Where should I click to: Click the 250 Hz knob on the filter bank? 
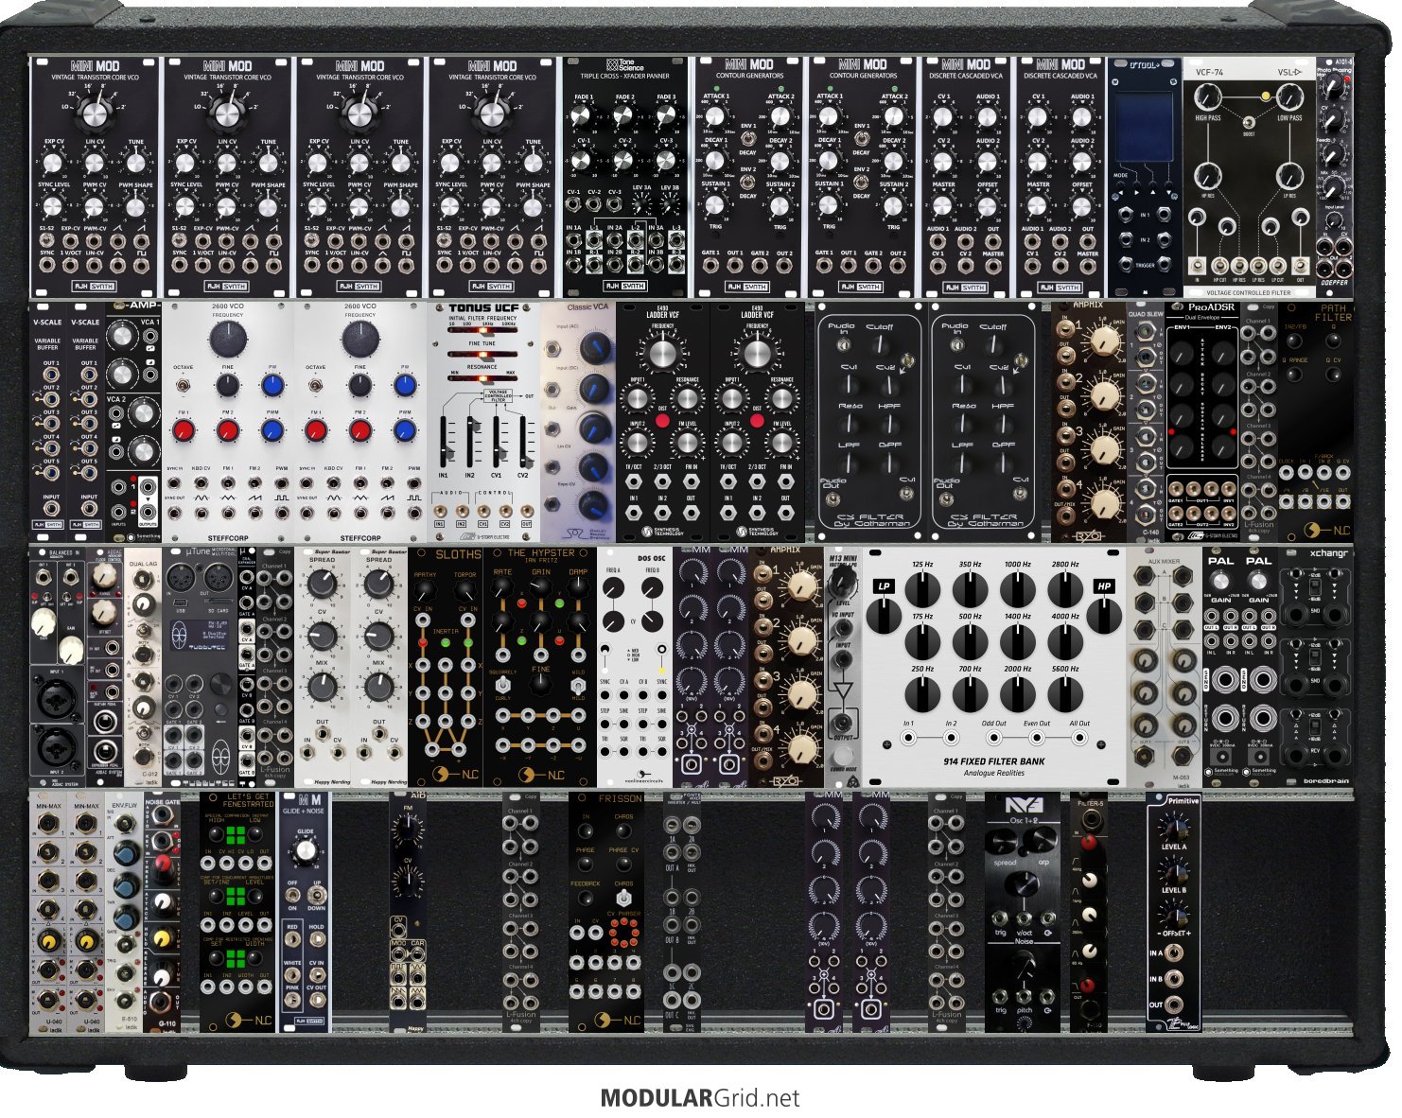point(922,695)
